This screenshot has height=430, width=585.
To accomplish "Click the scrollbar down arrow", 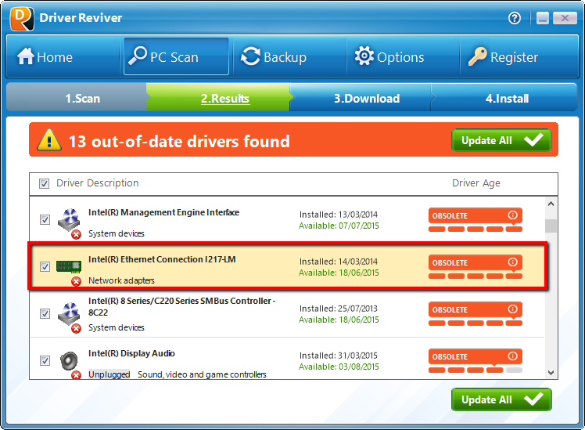I will click(551, 373).
